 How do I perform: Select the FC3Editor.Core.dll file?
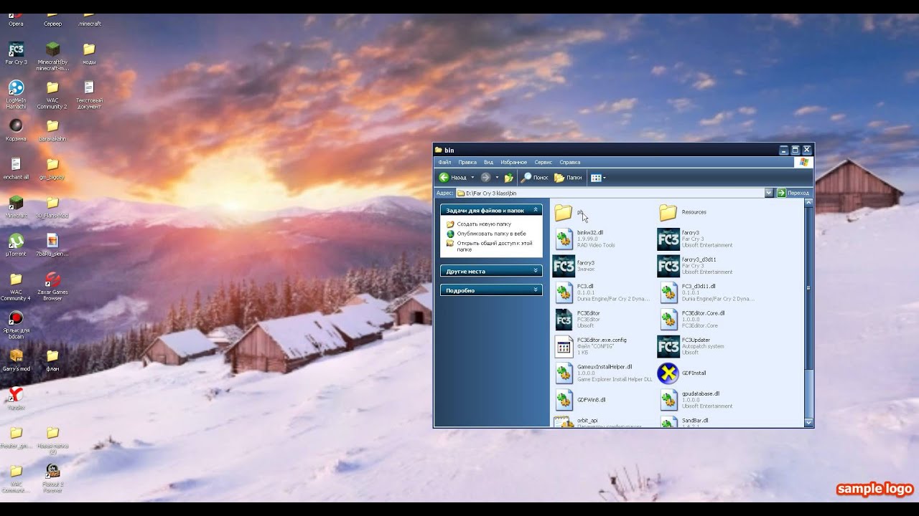tap(693, 320)
